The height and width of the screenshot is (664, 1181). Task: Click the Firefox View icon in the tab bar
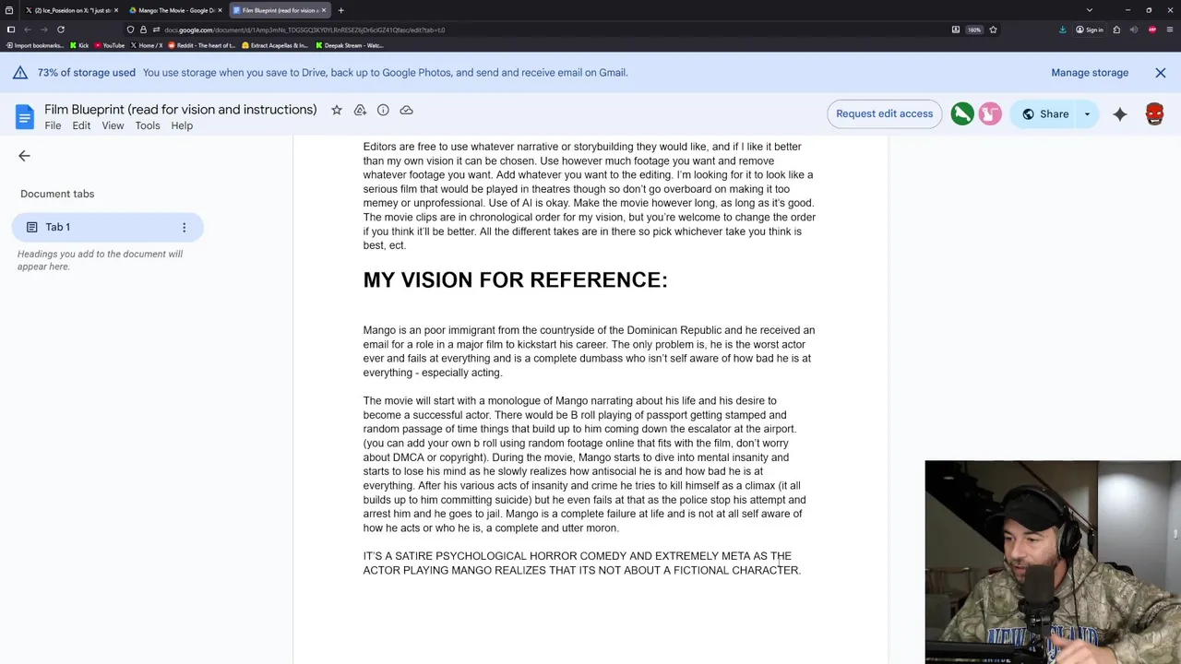9,10
